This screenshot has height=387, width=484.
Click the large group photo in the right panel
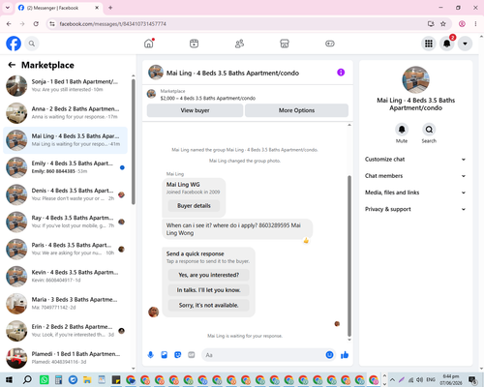(415, 79)
